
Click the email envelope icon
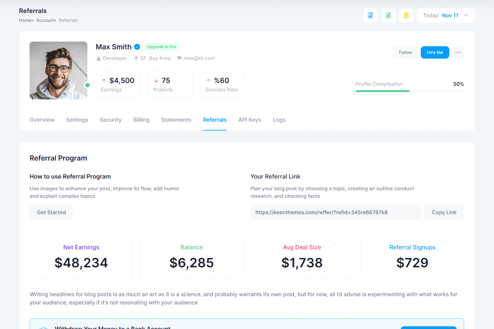point(179,58)
